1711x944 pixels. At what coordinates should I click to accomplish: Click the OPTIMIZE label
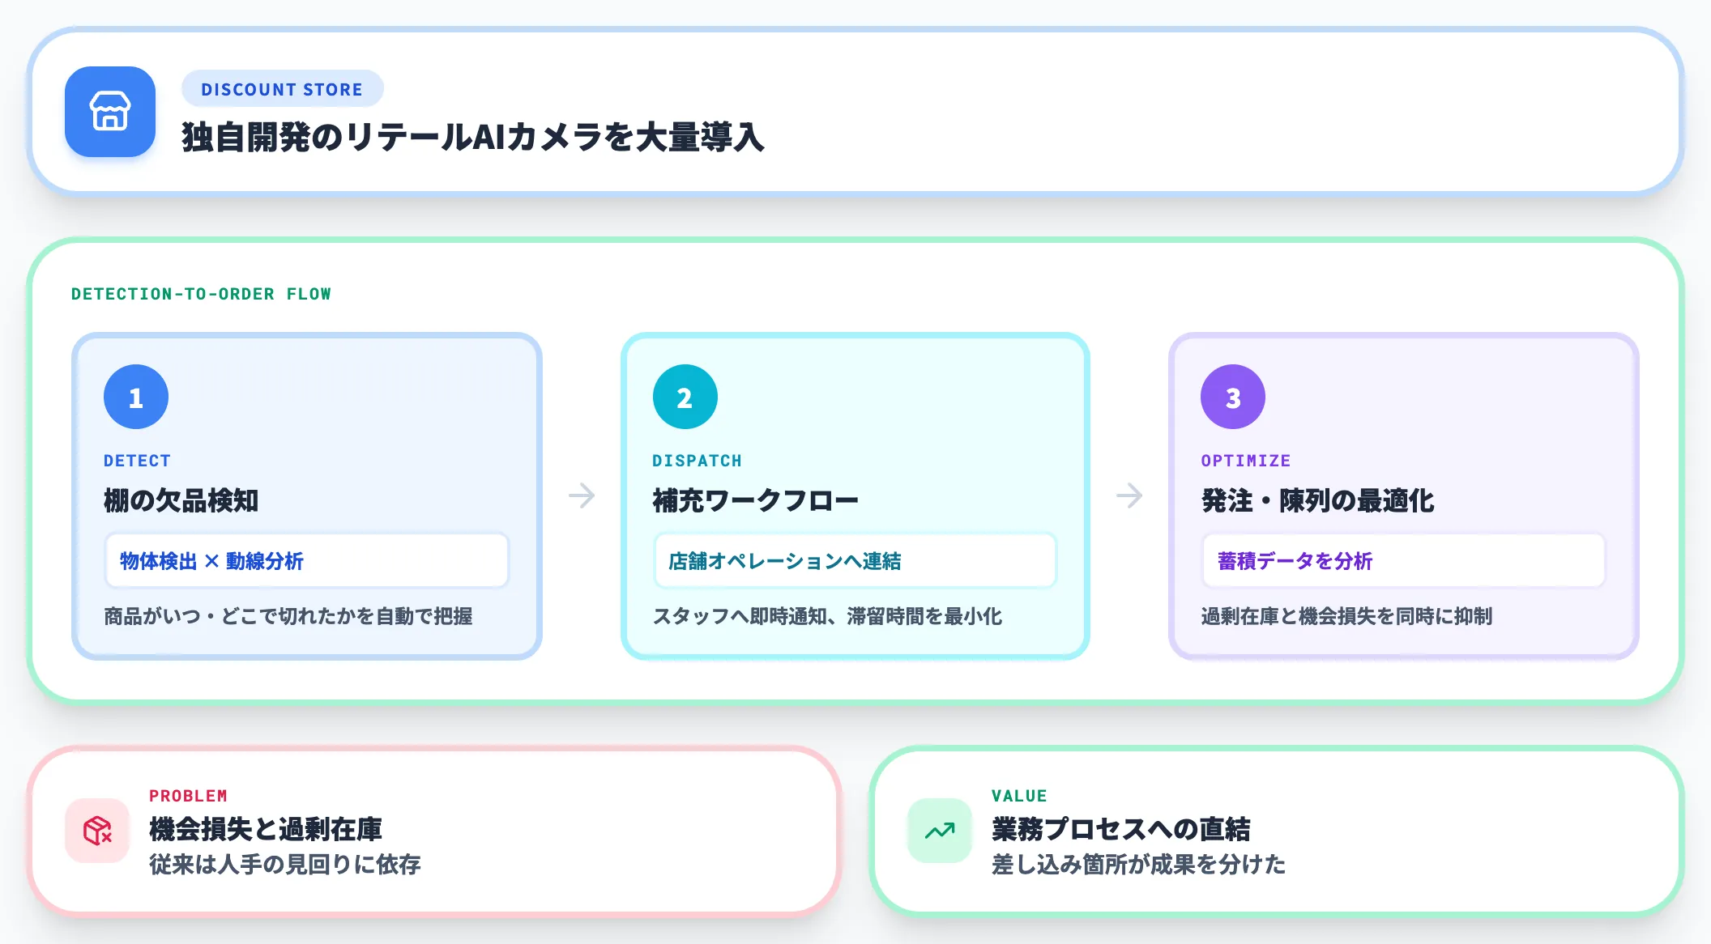point(1245,461)
